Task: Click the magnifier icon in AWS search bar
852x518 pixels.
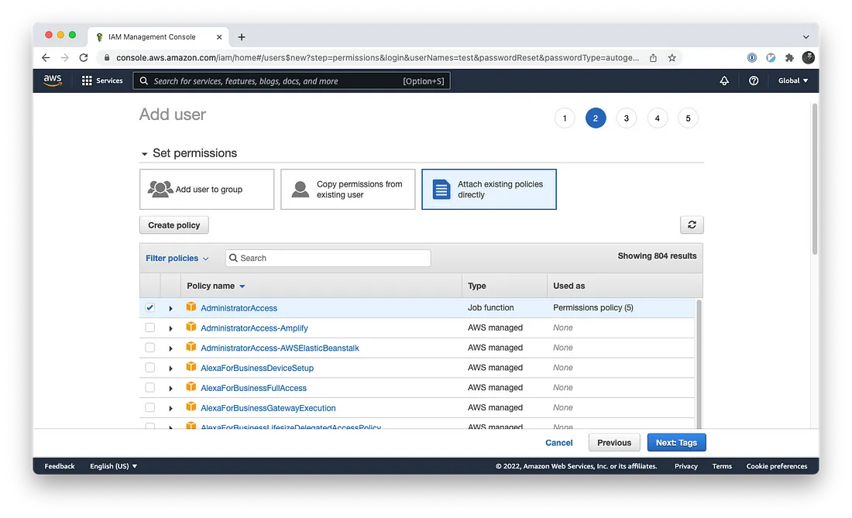Action: click(x=144, y=81)
